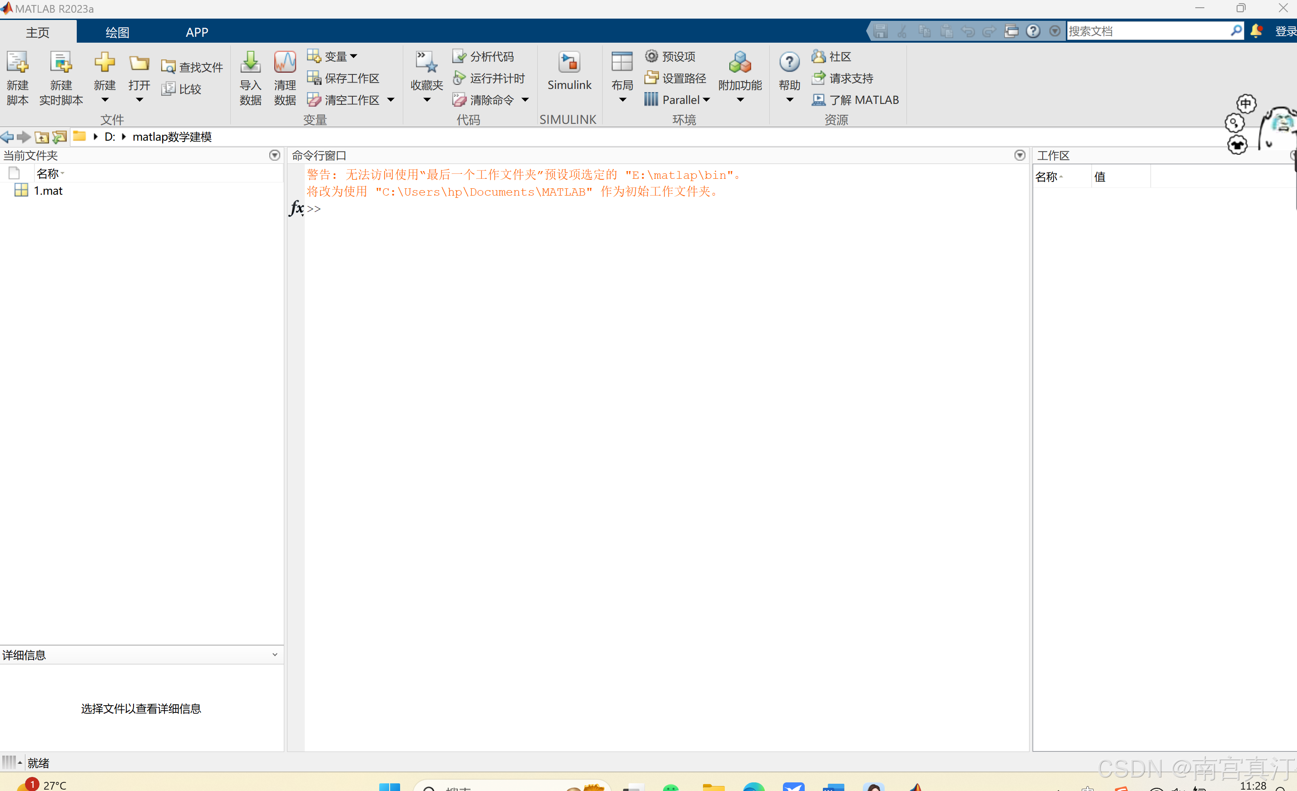The image size is (1297, 791).
Task: Launch Simulink from the toolbar
Action: pos(569,70)
